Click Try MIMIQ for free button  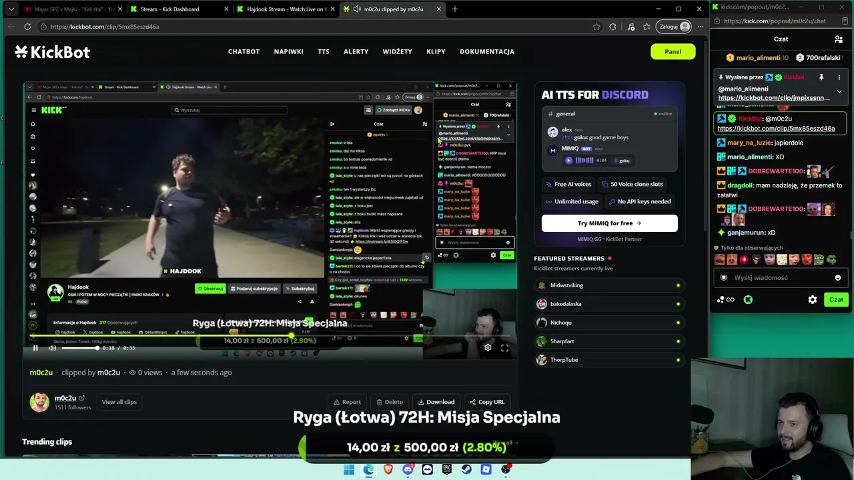609,223
